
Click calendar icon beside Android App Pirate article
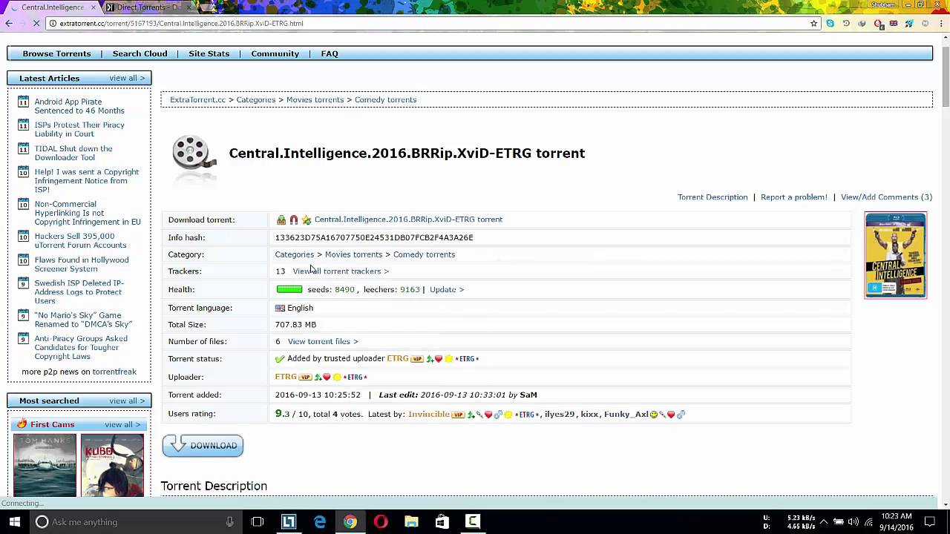tap(23, 102)
